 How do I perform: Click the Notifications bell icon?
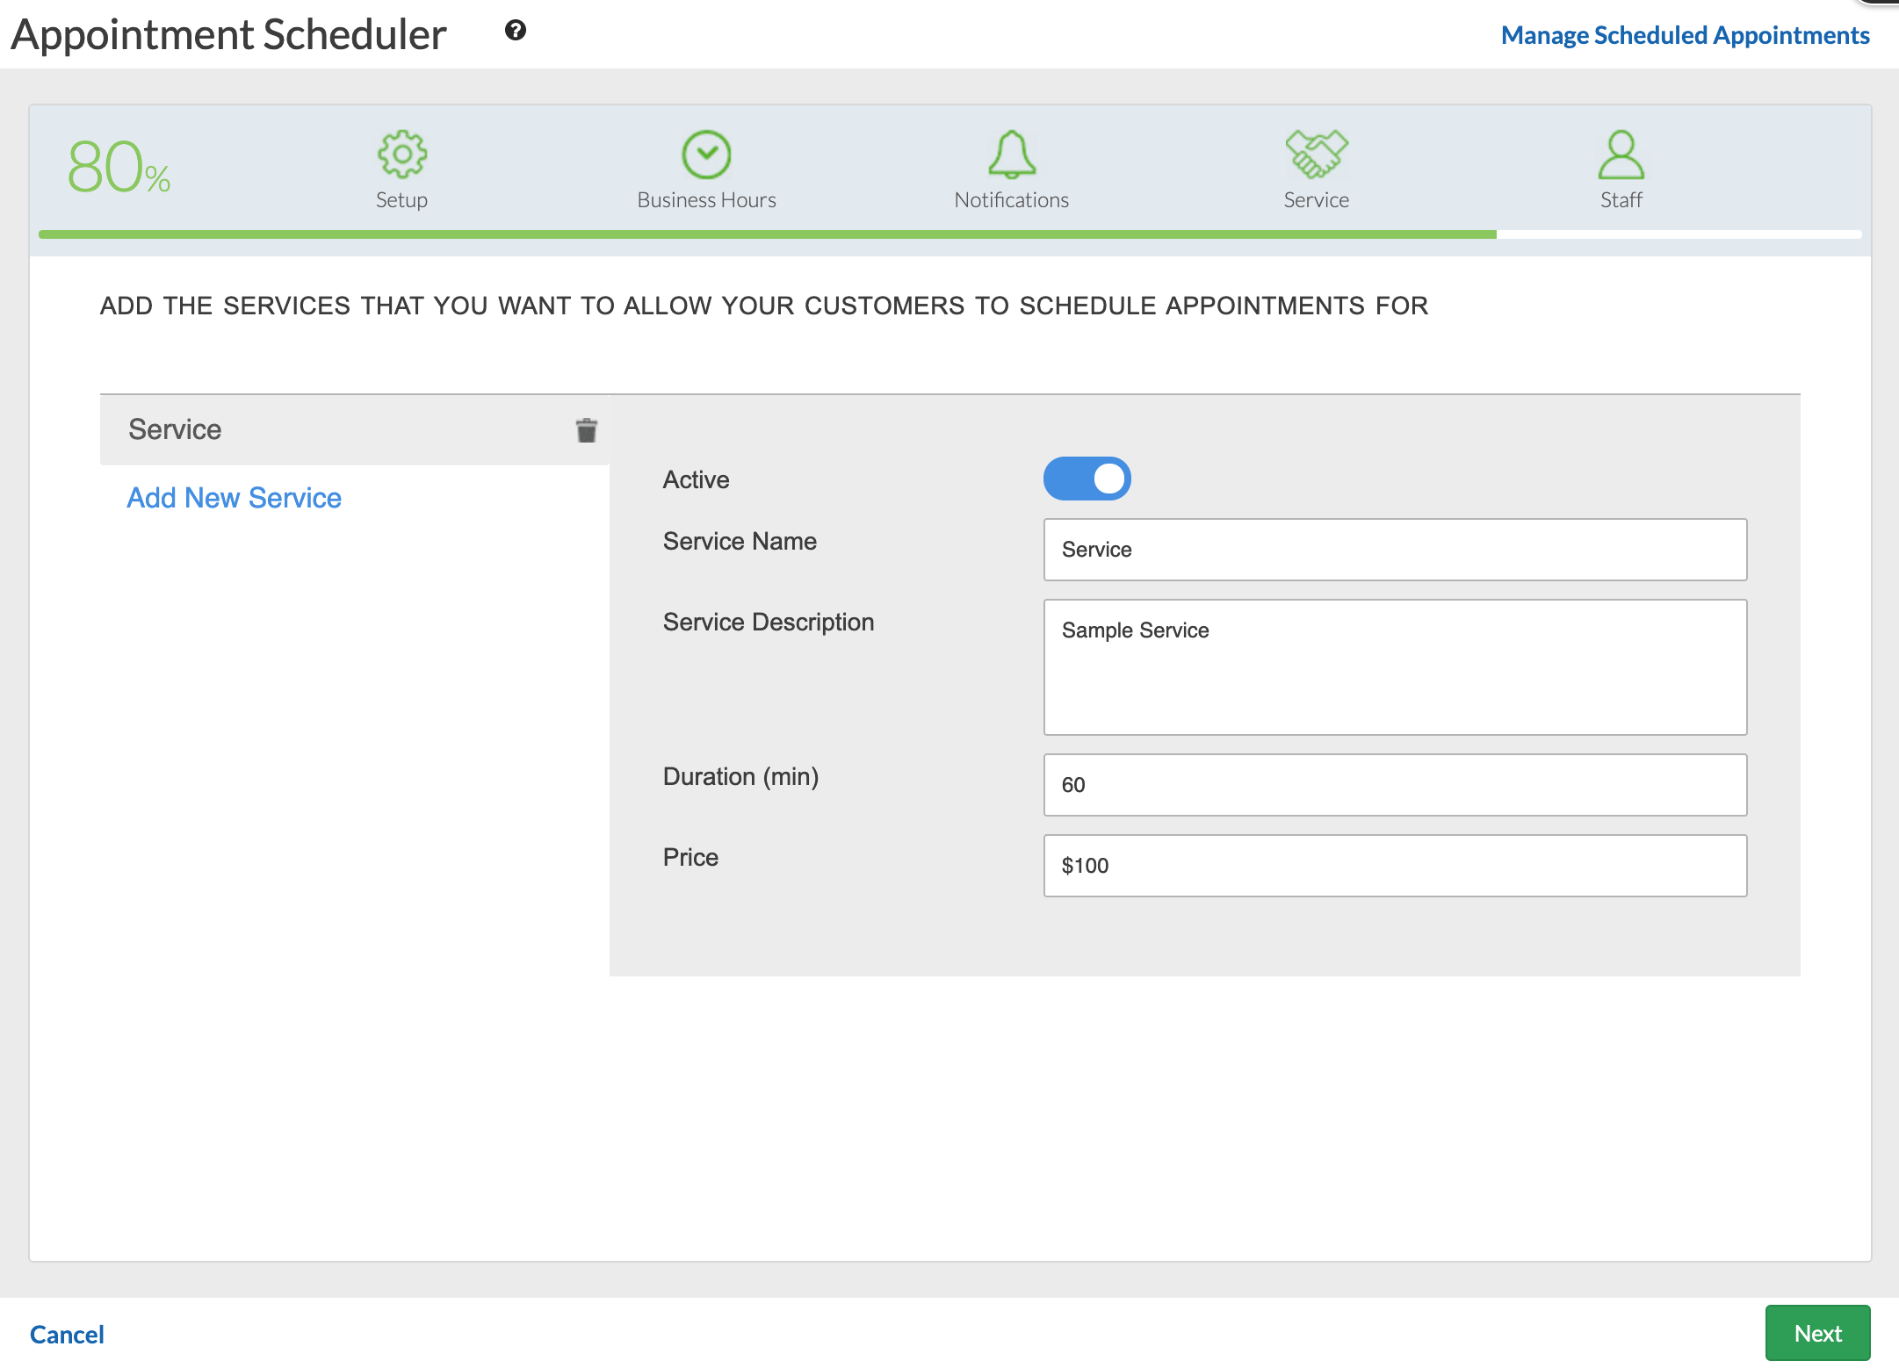(x=1011, y=155)
